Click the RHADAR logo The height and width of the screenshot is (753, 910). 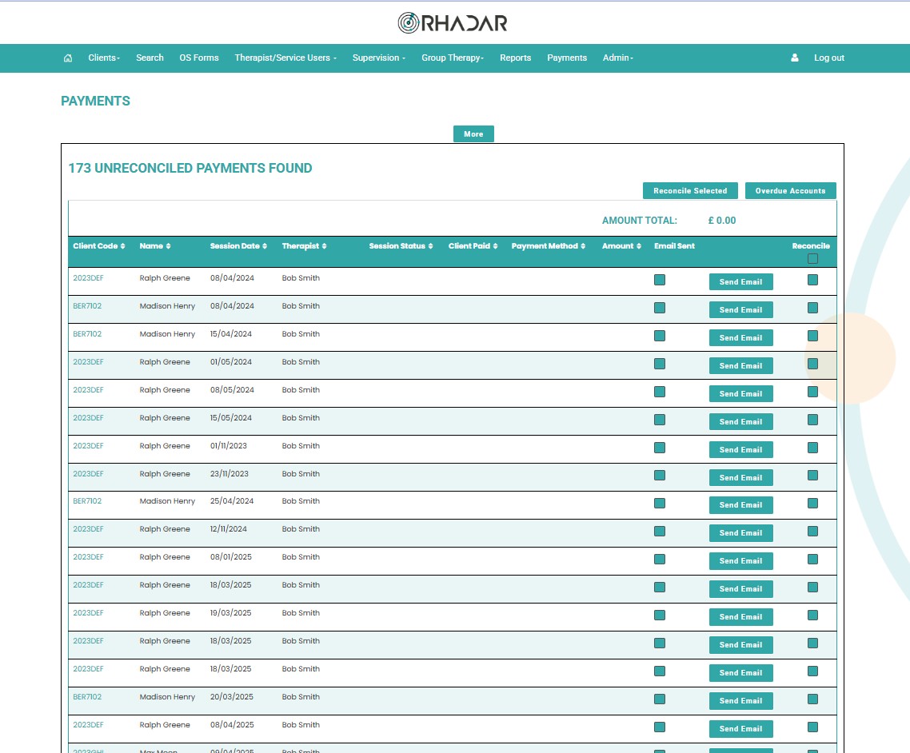pos(453,23)
